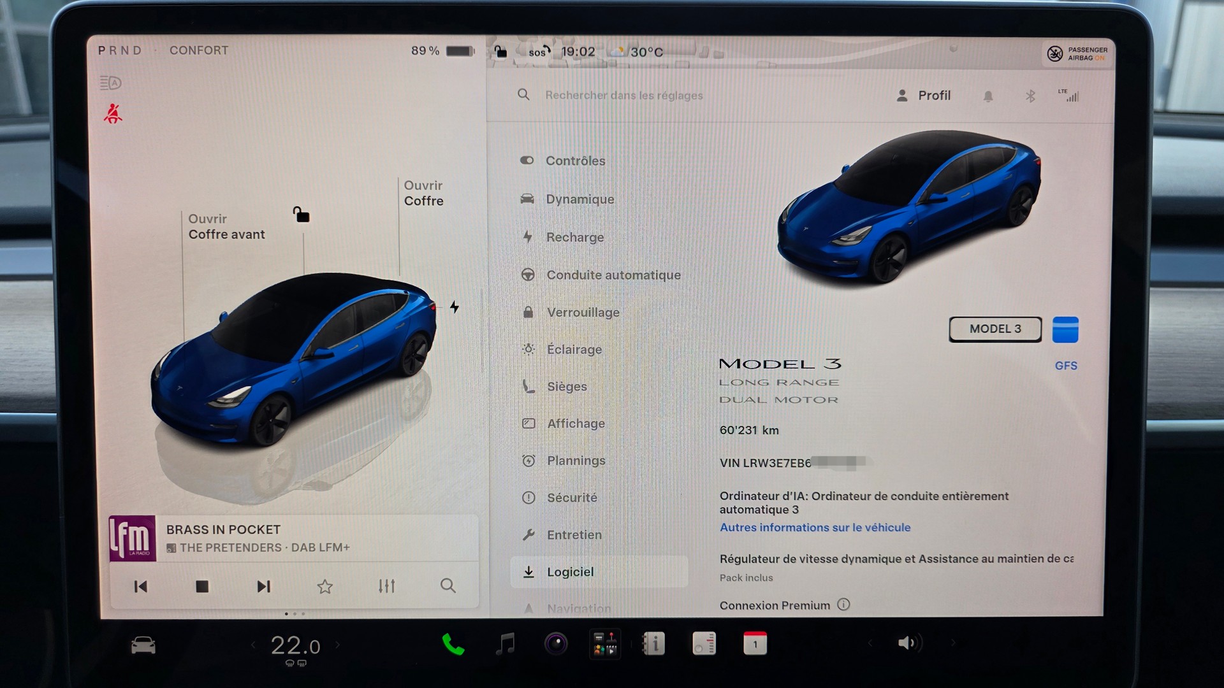
Task: Open the camera app in bottom bar
Action: [x=556, y=644]
